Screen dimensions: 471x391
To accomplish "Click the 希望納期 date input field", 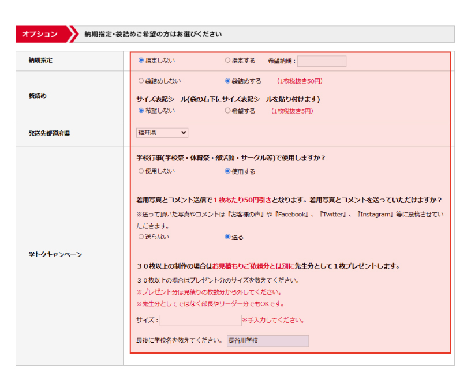I will click(x=322, y=61).
